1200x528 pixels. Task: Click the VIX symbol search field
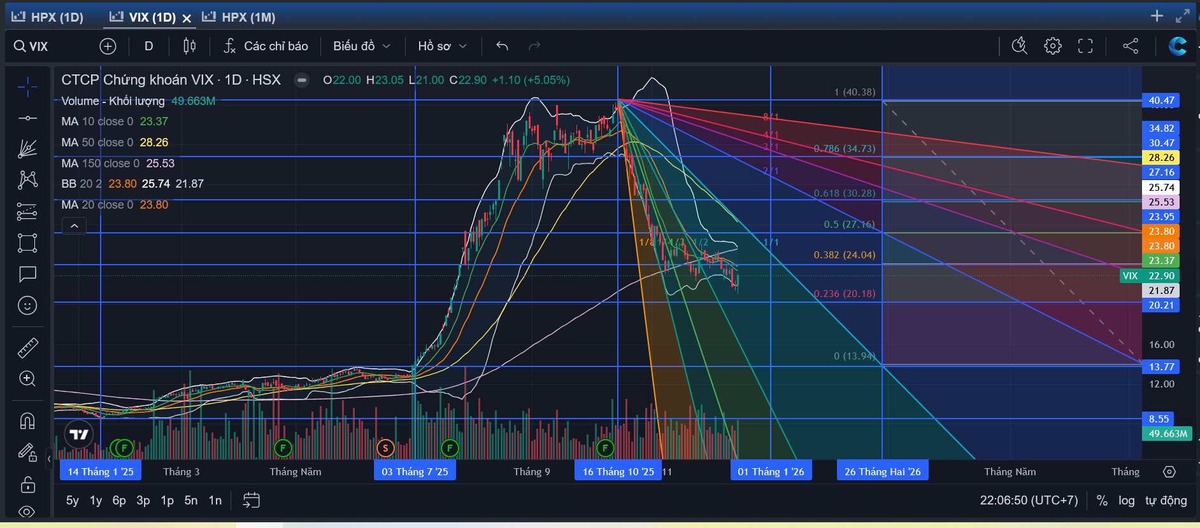[x=51, y=46]
